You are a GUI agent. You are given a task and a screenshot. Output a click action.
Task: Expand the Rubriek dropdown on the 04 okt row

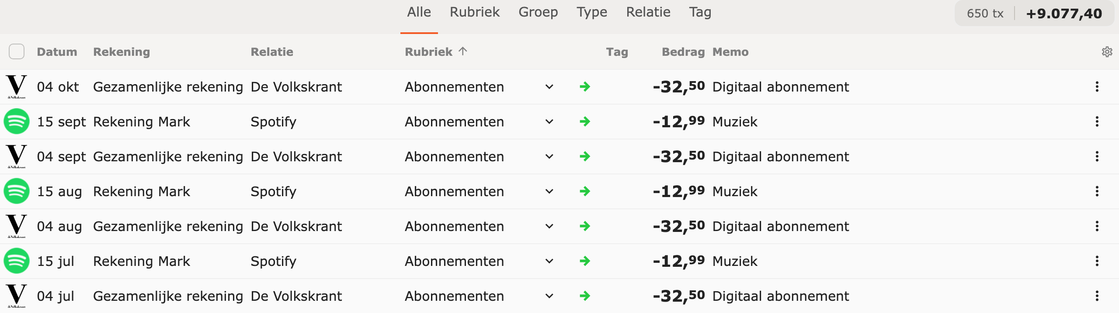549,87
